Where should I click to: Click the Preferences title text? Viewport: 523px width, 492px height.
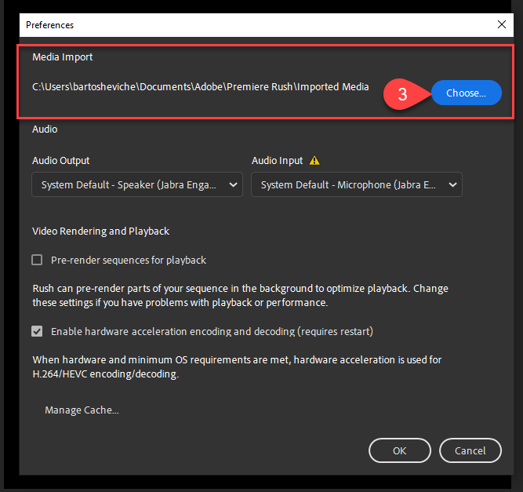pos(49,25)
